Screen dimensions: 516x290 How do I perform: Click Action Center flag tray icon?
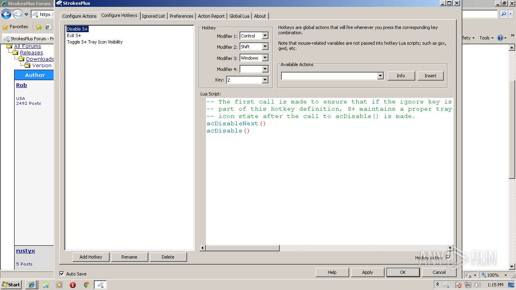pyautogui.click(x=458, y=285)
